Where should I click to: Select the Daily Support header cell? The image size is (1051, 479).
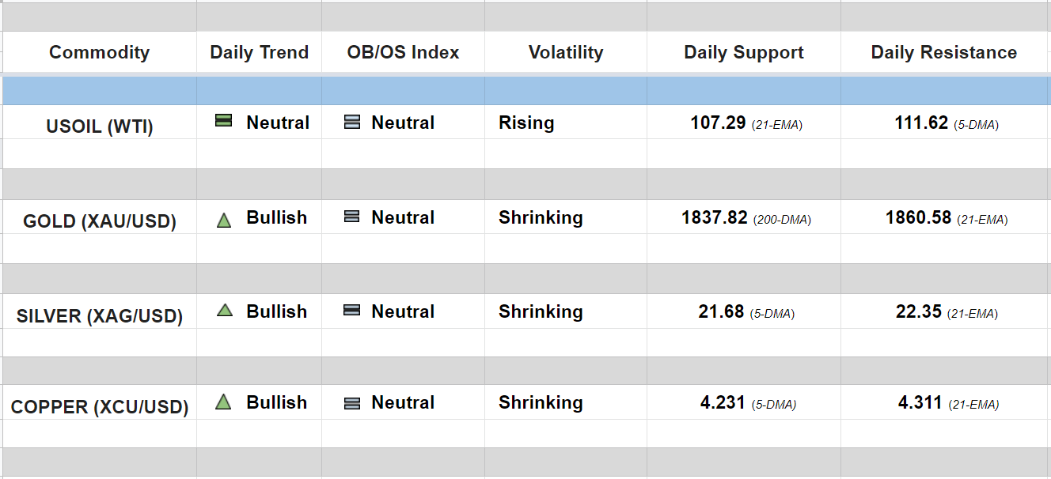click(743, 52)
